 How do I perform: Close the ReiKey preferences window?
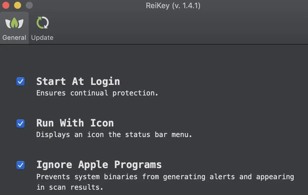pos(6,5)
